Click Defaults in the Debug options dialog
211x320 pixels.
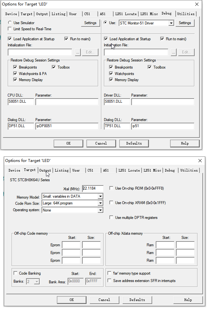click(x=134, y=143)
